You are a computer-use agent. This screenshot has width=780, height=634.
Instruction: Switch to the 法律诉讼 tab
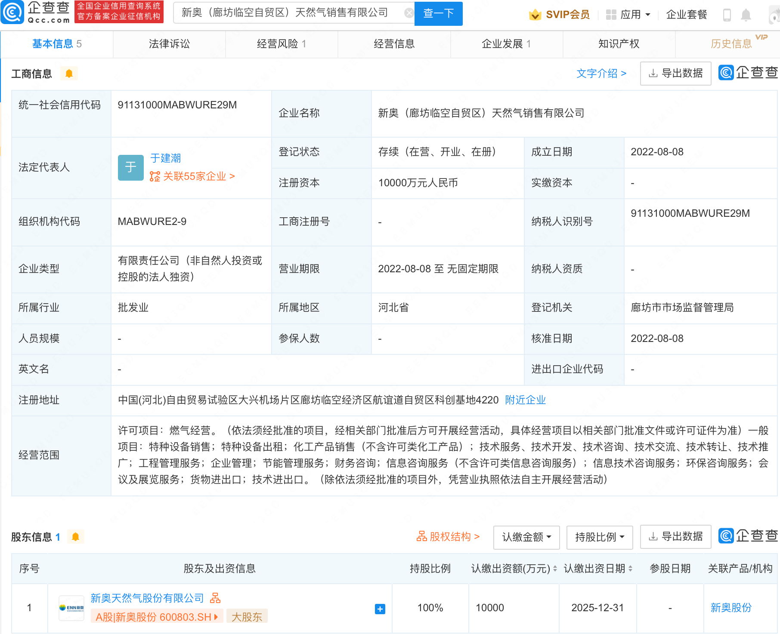click(169, 44)
